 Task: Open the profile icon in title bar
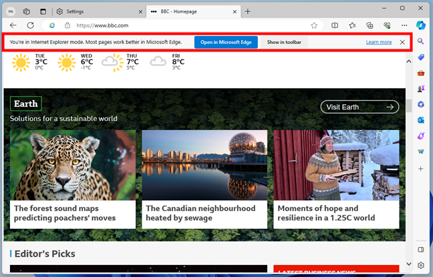click(x=11, y=11)
